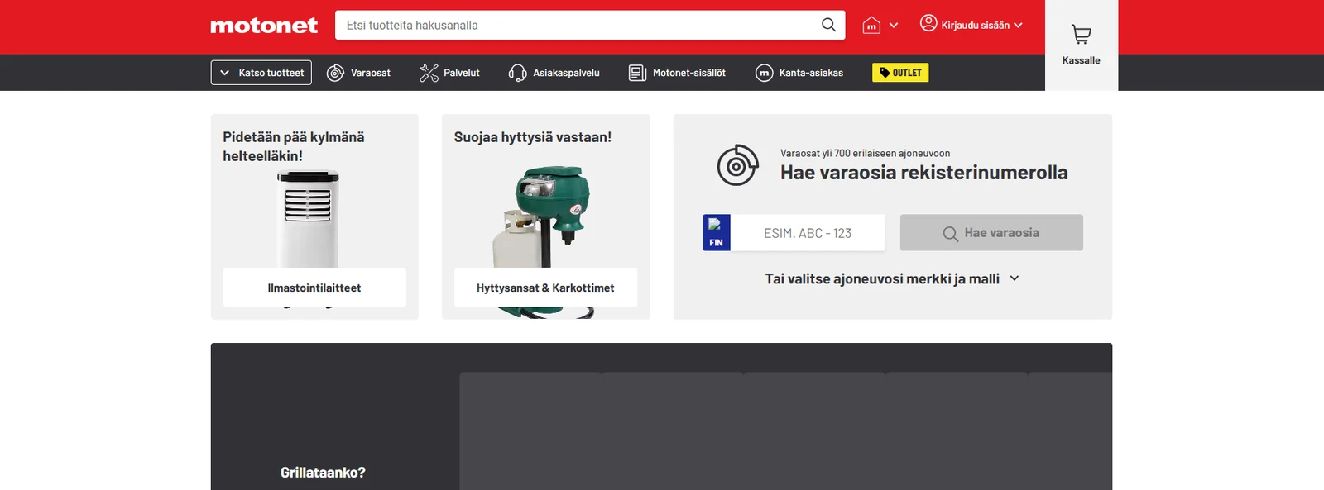Click the Varaosat brake disc icon
1324x490 pixels.
(335, 73)
